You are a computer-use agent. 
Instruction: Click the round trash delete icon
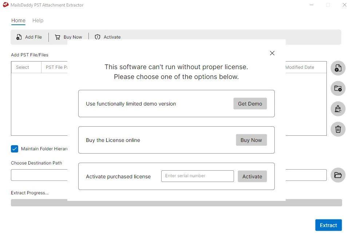pyautogui.click(x=338, y=129)
